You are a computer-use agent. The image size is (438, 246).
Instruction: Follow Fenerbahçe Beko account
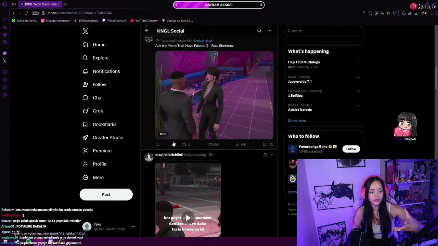click(351, 149)
